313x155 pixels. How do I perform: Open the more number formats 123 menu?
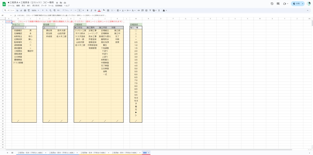click(x=58, y=10)
